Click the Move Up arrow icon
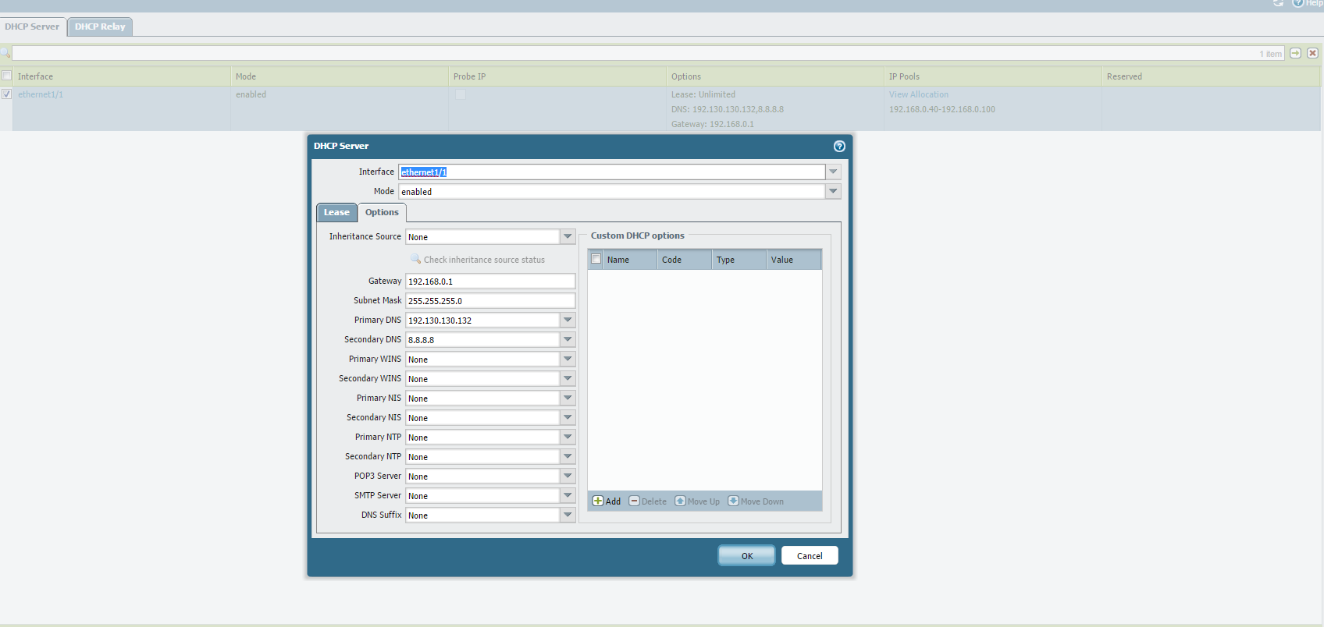This screenshot has height=627, width=1324. click(x=680, y=501)
